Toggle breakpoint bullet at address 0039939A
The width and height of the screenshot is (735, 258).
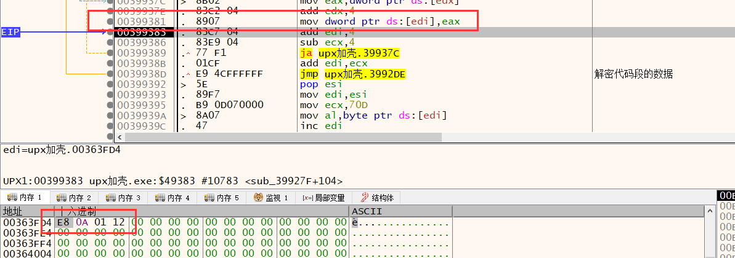coord(110,115)
